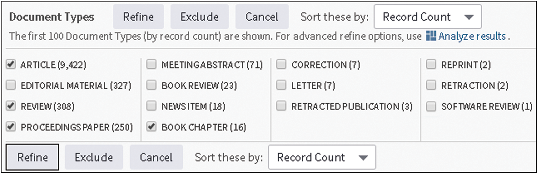Click the top Exclude button

point(200,17)
